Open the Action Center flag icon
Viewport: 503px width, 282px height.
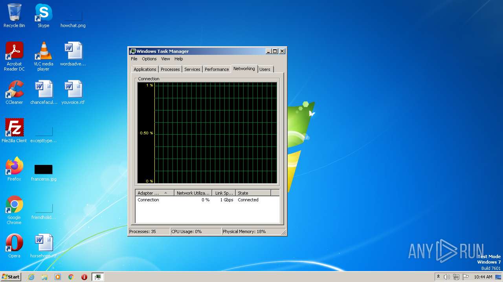(466, 277)
